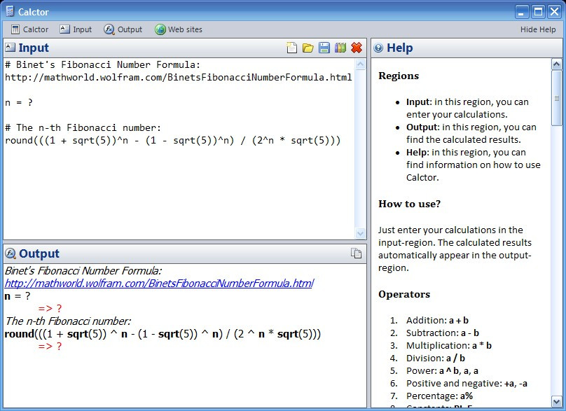Click Help panel scrollbar down arrow
This screenshot has height=411, width=566.
click(557, 401)
